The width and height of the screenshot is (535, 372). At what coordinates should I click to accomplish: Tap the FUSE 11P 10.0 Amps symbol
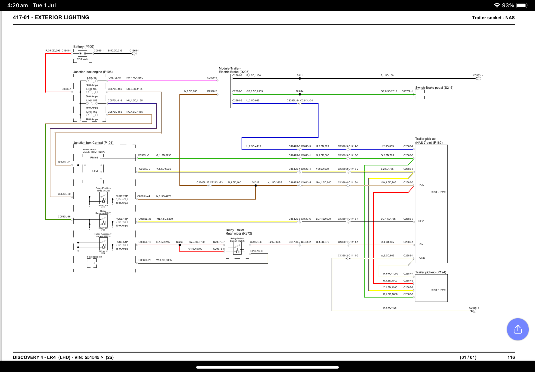[122, 222]
